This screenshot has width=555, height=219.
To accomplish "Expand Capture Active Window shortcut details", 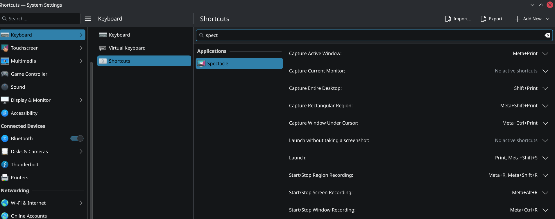I will tap(545, 54).
